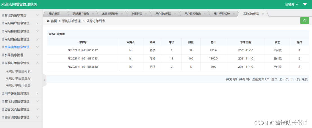The height and width of the screenshot is (128, 312).
Task: Close the 用户评价统计 tab
Action: [x=234, y=14]
